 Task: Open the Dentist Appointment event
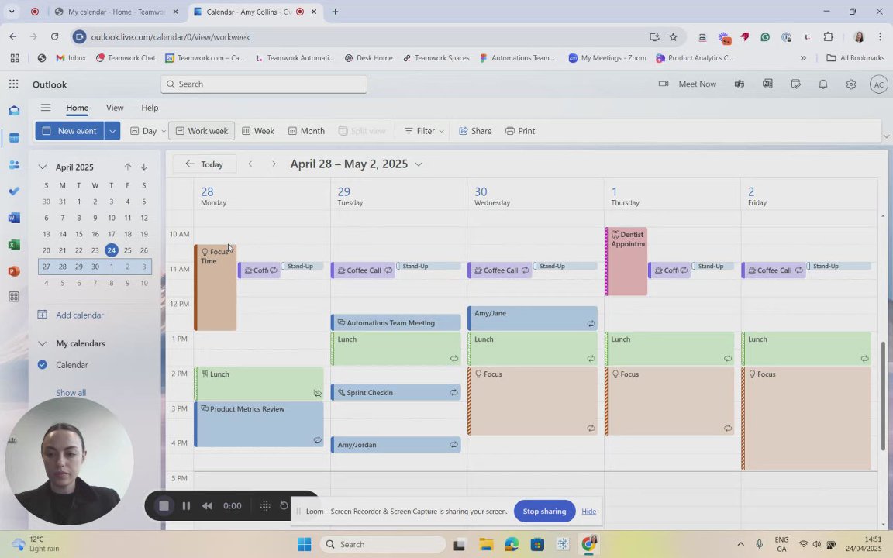click(x=626, y=262)
